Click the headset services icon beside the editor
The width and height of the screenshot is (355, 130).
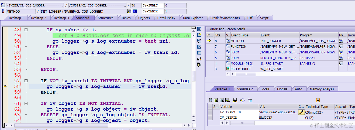tap(199, 59)
